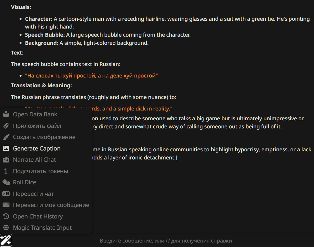Click the keyboard icon beside Перевести моё сообщение
314x247 pixels.
tap(6, 205)
